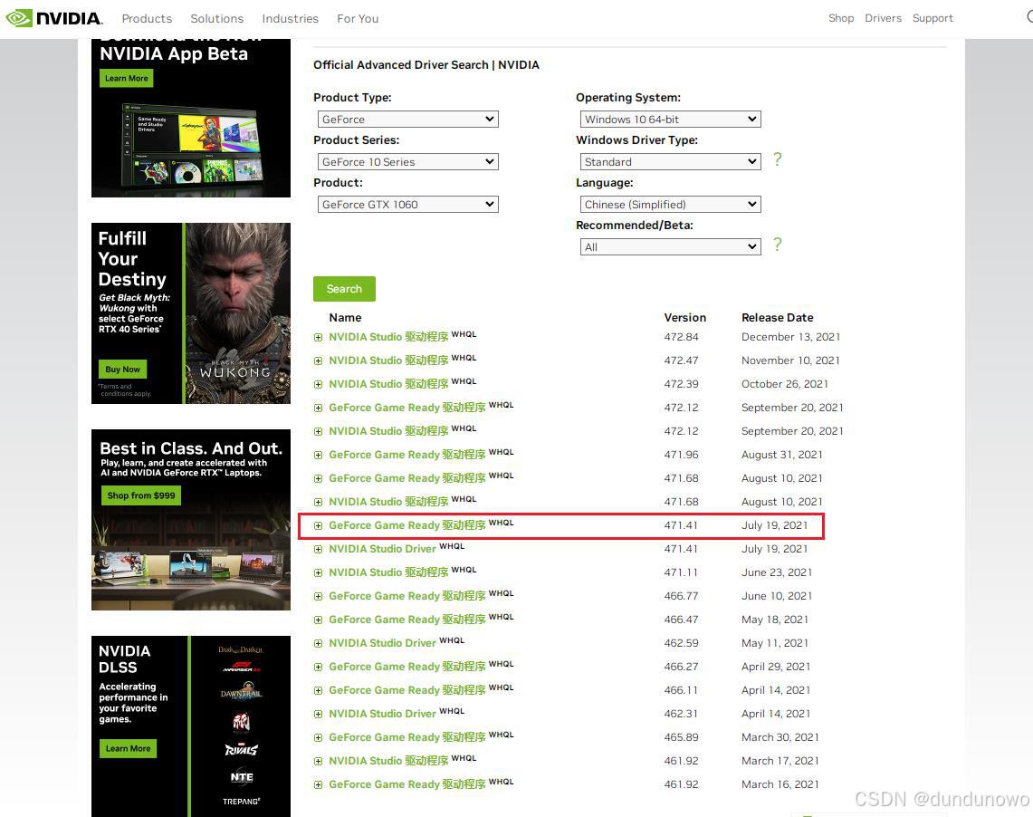Expand plus icon for Studio 471.11 row

[318, 572]
